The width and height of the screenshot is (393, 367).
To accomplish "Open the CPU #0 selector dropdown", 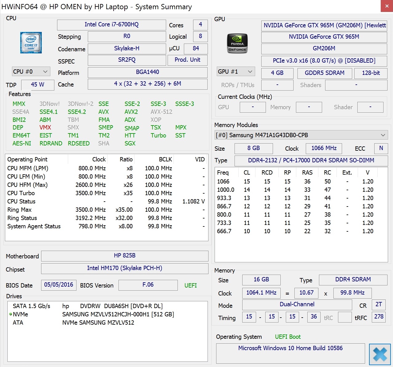I will pyautogui.click(x=31, y=71).
